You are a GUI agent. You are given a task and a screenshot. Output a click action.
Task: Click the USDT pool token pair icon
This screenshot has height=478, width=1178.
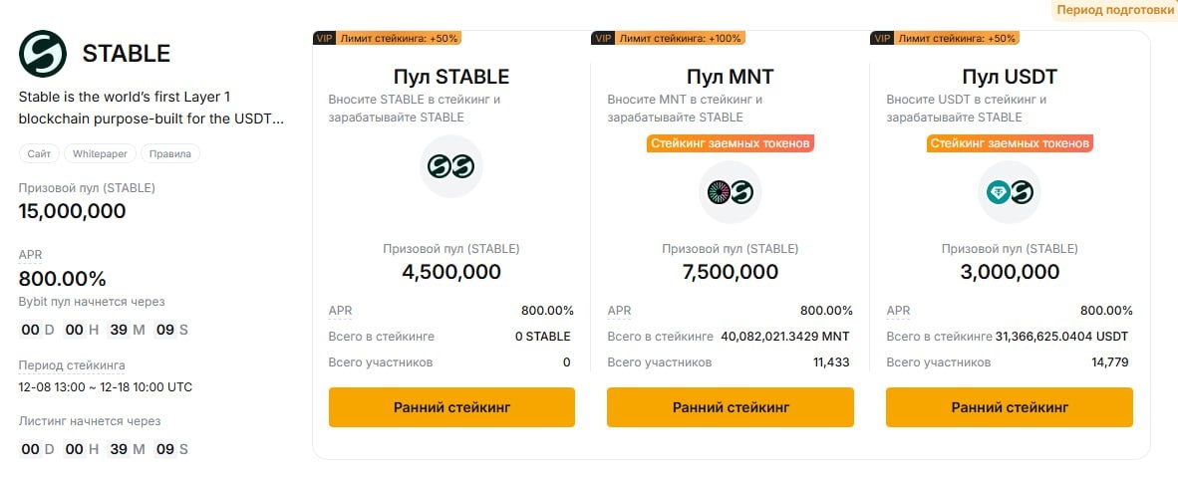(1009, 193)
